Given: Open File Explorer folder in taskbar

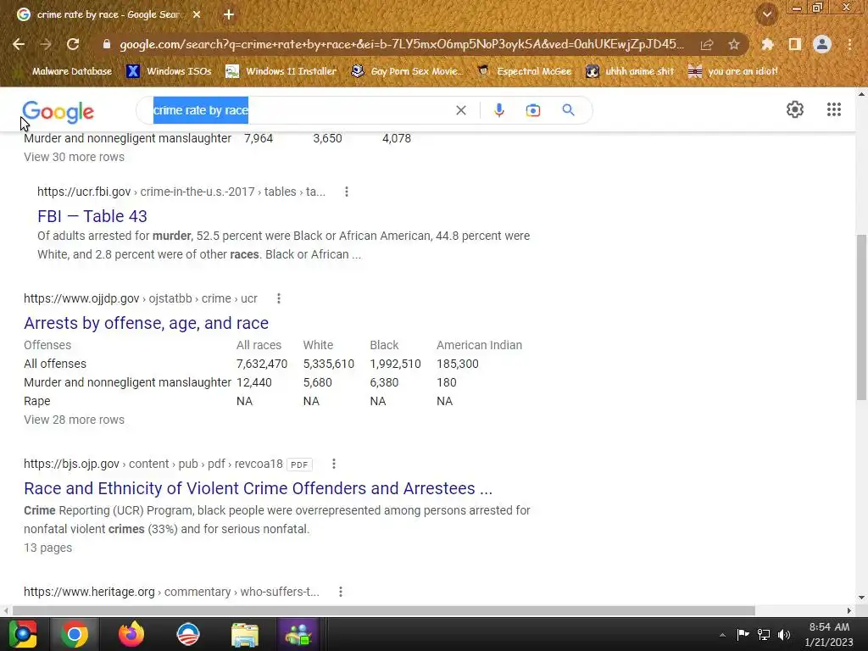Looking at the screenshot, I should coord(244,634).
